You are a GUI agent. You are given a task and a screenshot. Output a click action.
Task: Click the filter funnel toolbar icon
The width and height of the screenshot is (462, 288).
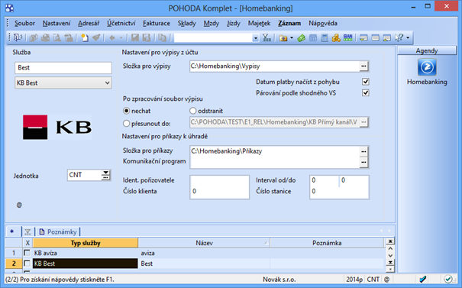click(x=267, y=37)
